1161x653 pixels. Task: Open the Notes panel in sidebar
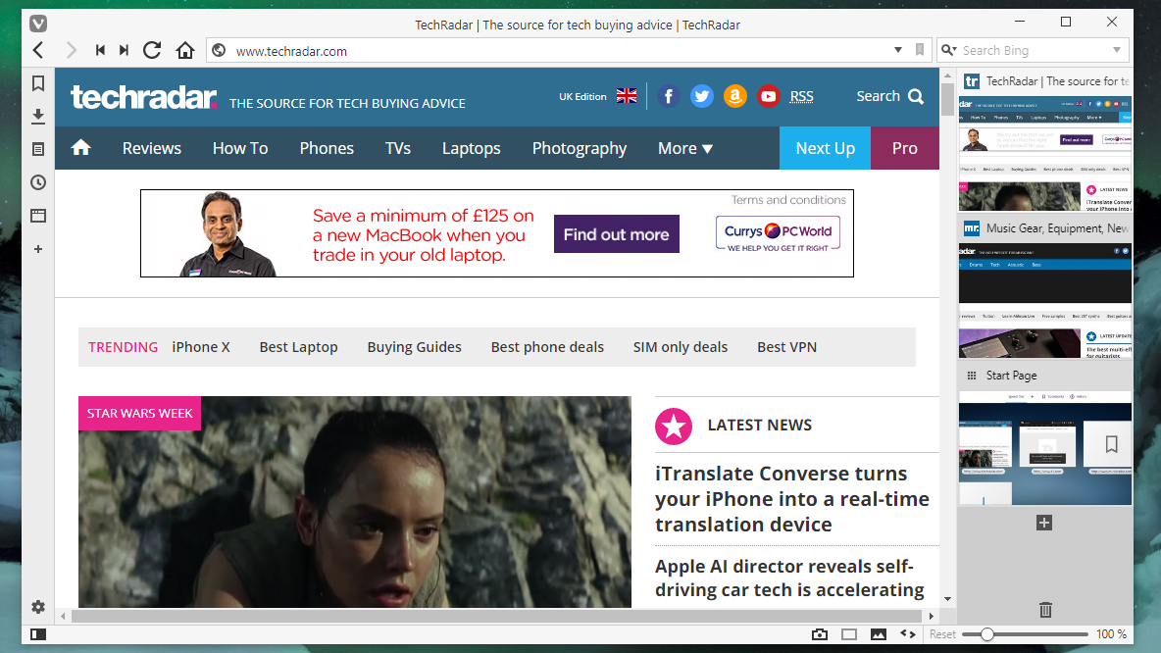pyautogui.click(x=38, y=150)
